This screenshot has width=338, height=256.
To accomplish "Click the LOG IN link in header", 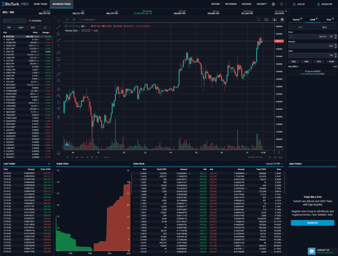I will 298,4.
